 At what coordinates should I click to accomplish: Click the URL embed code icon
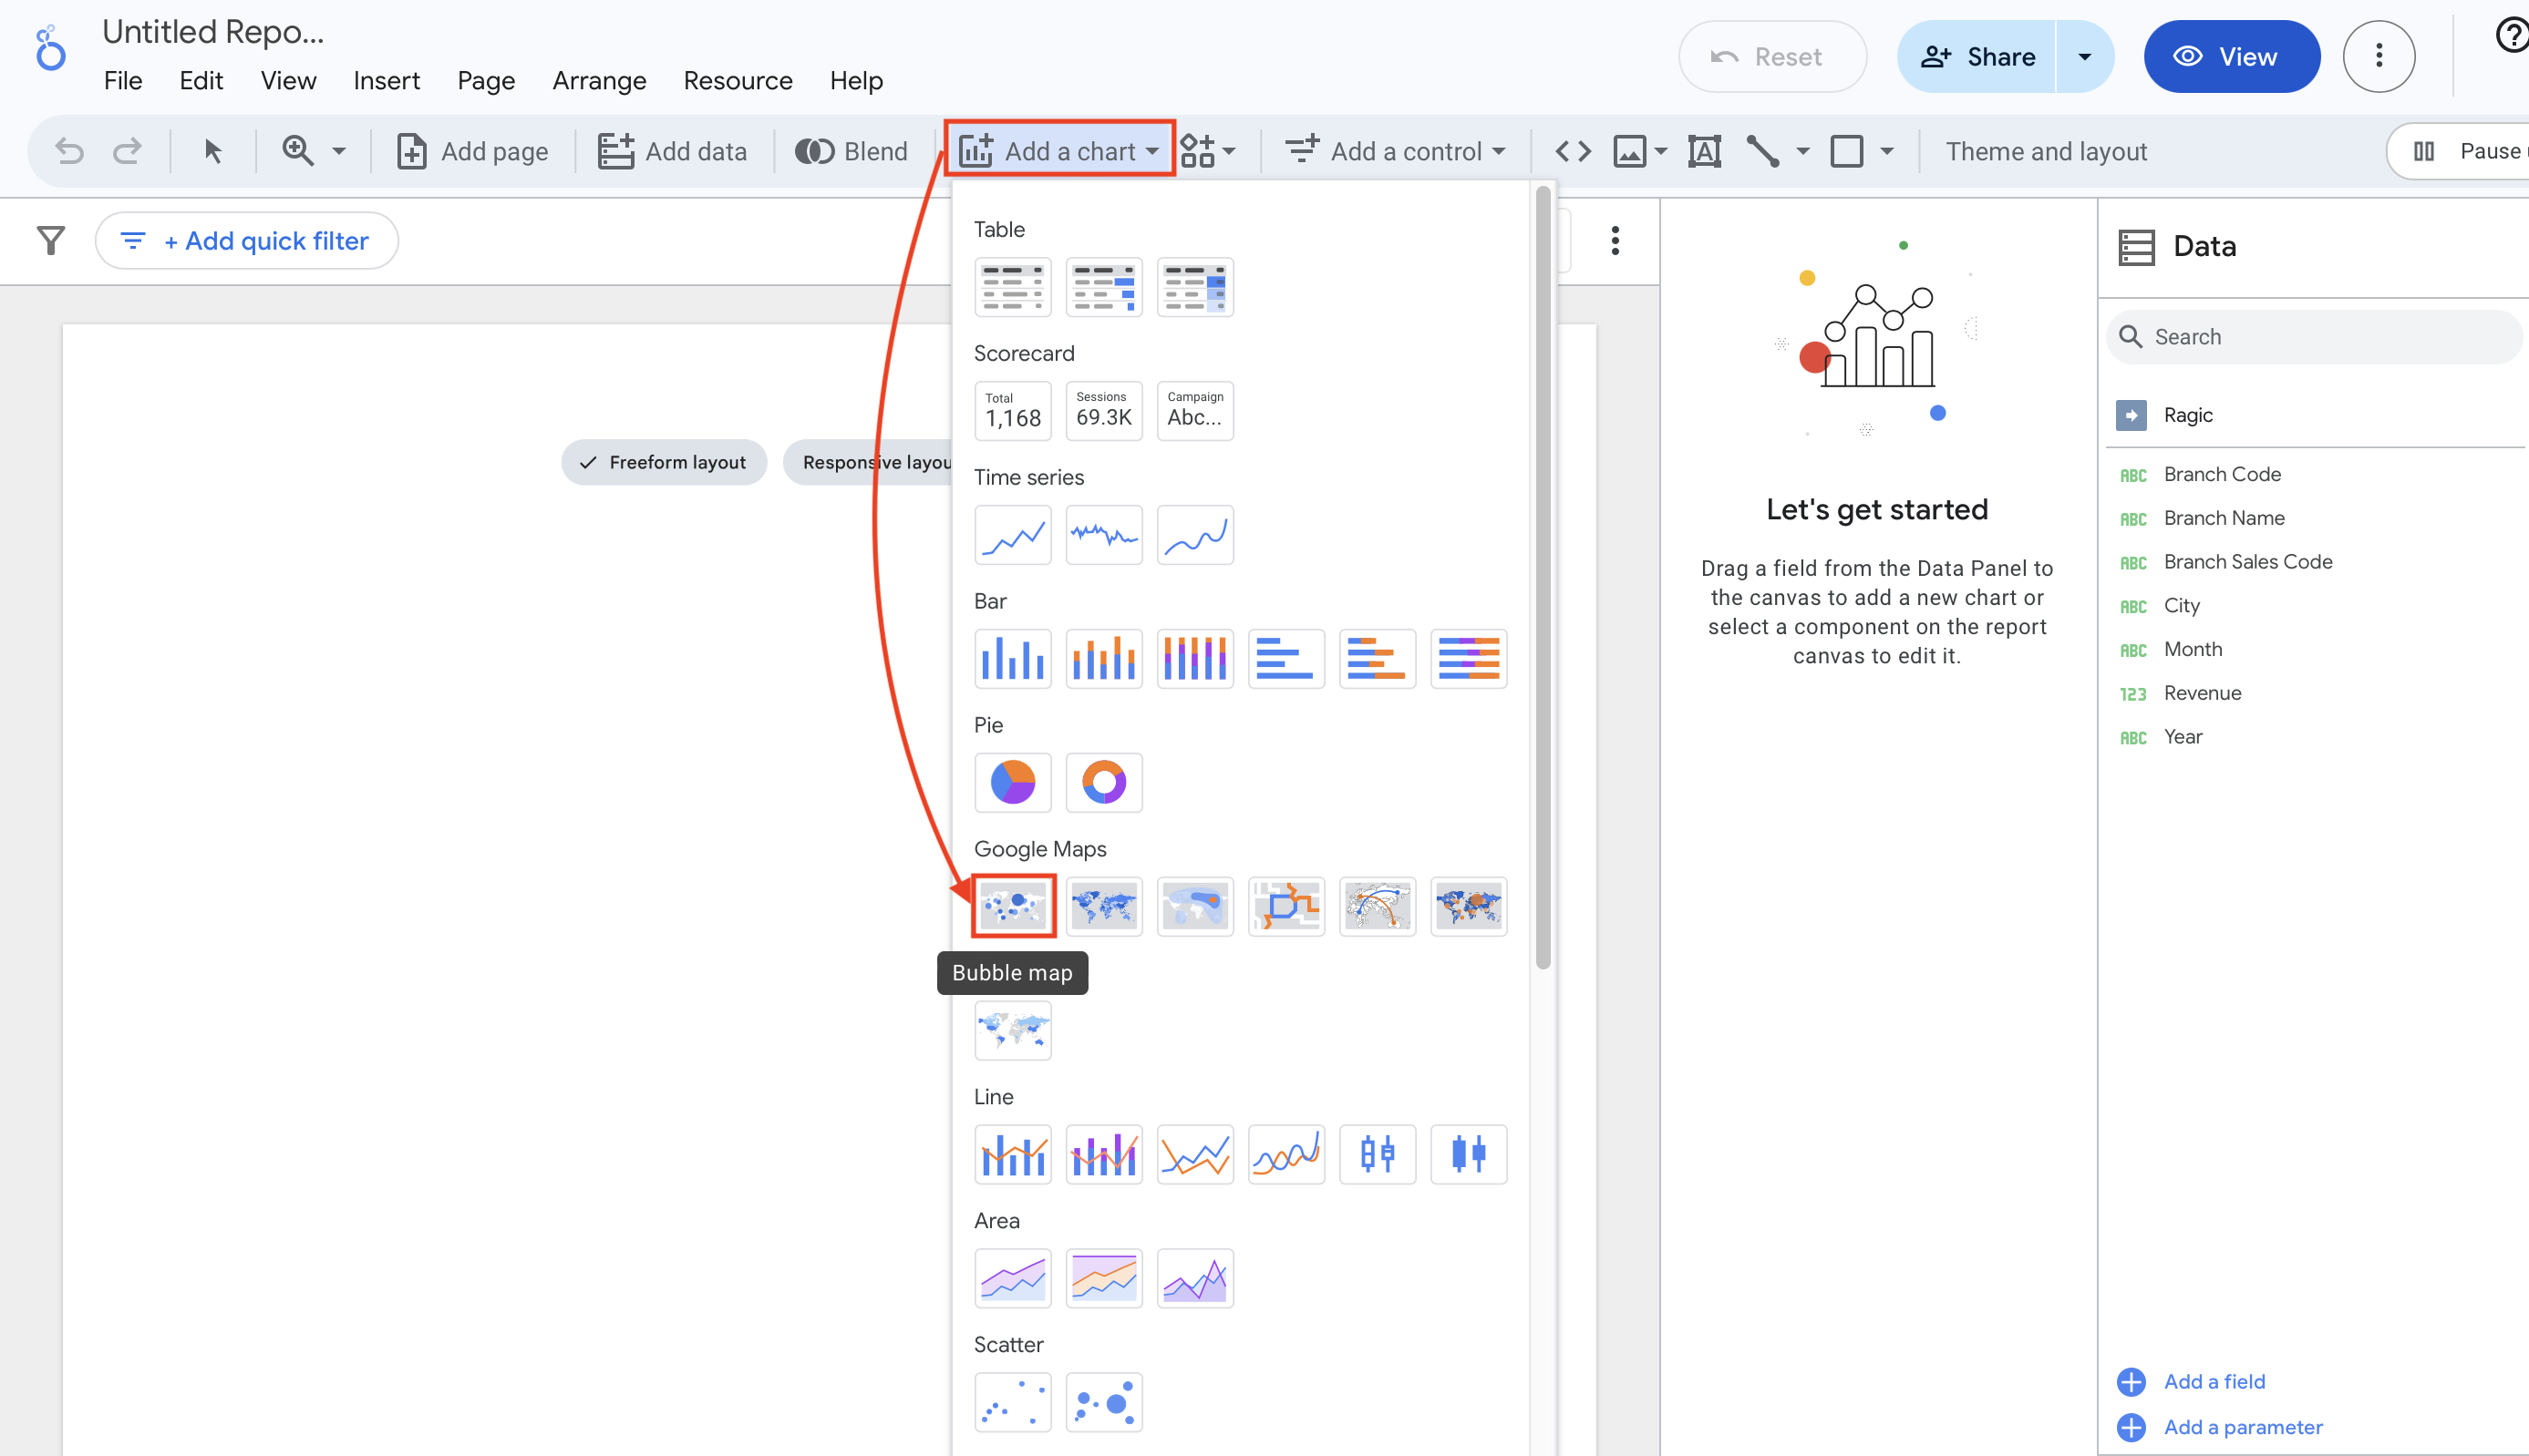tap(1573, 151)
